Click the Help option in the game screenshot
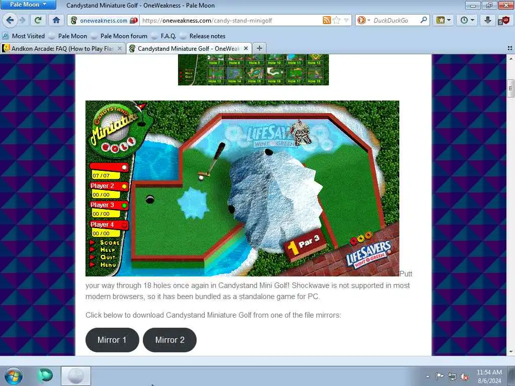The image size is (515, 386). point(108,250)
